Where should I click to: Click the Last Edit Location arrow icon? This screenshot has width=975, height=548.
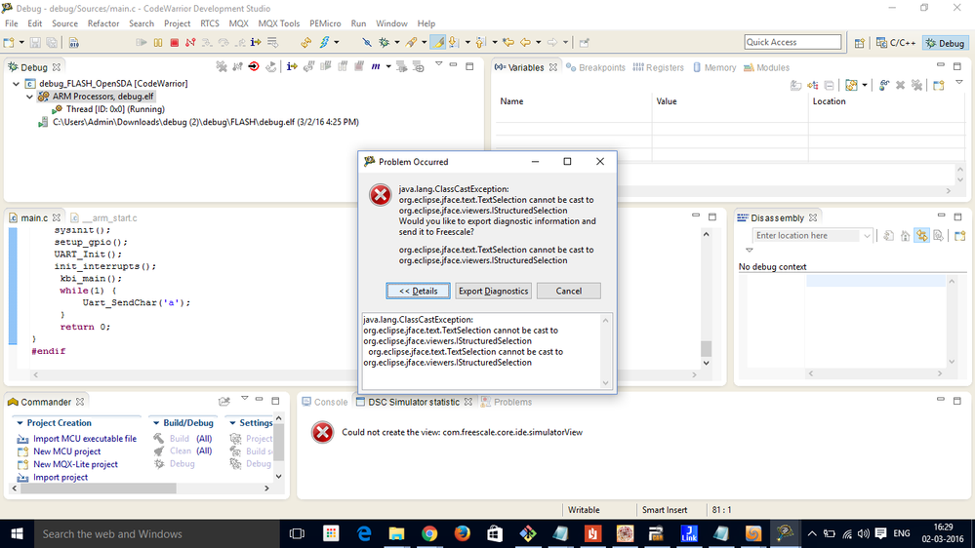(508, 42)
